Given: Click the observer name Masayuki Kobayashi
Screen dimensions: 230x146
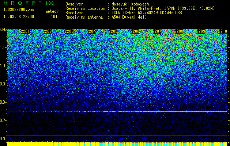Looking at the screenshot, I should click(x=131, y=4).
